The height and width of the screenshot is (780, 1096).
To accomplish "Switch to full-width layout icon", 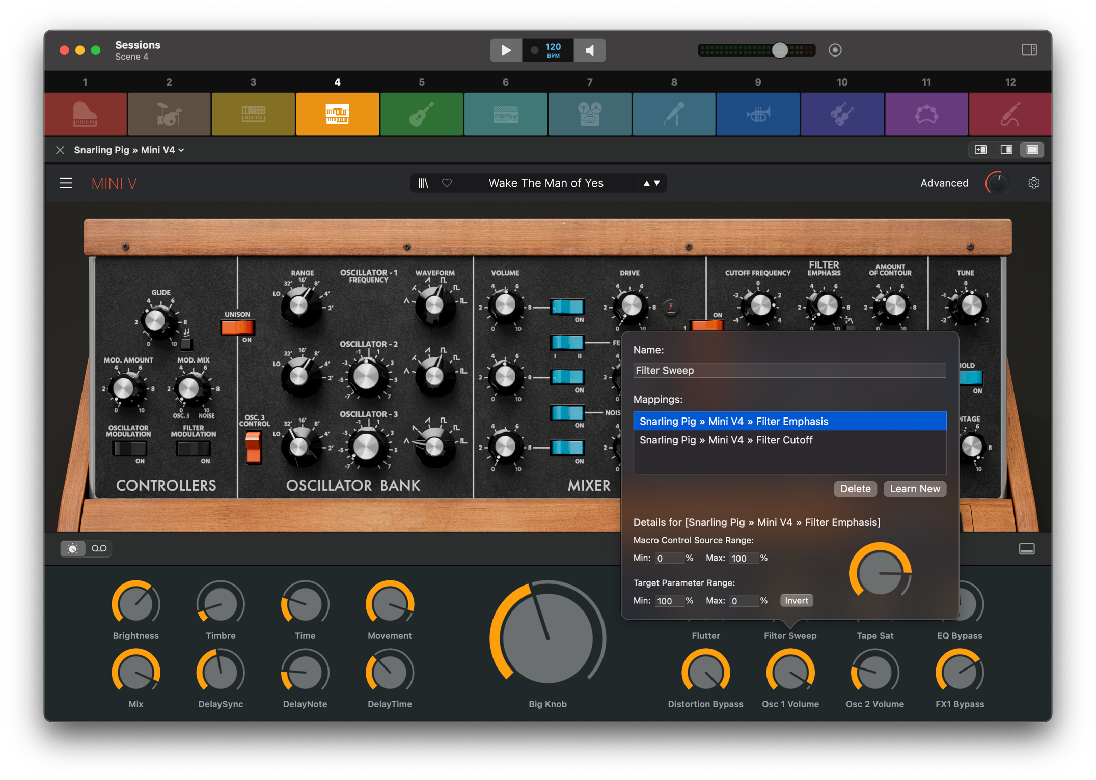I will [x=1032, y=150].
